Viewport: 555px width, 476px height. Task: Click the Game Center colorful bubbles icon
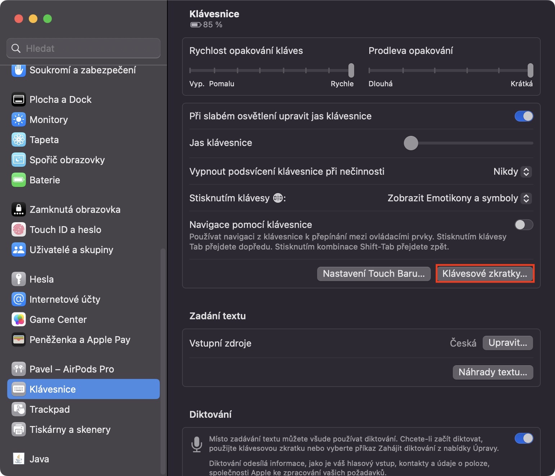(x=19, y=320)
